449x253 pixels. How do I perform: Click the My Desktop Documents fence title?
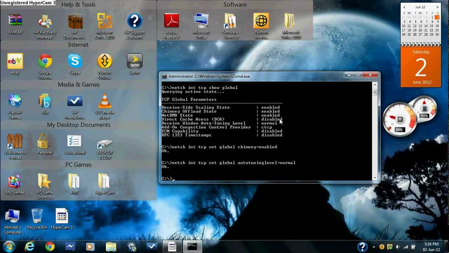(x=79, y=125)
